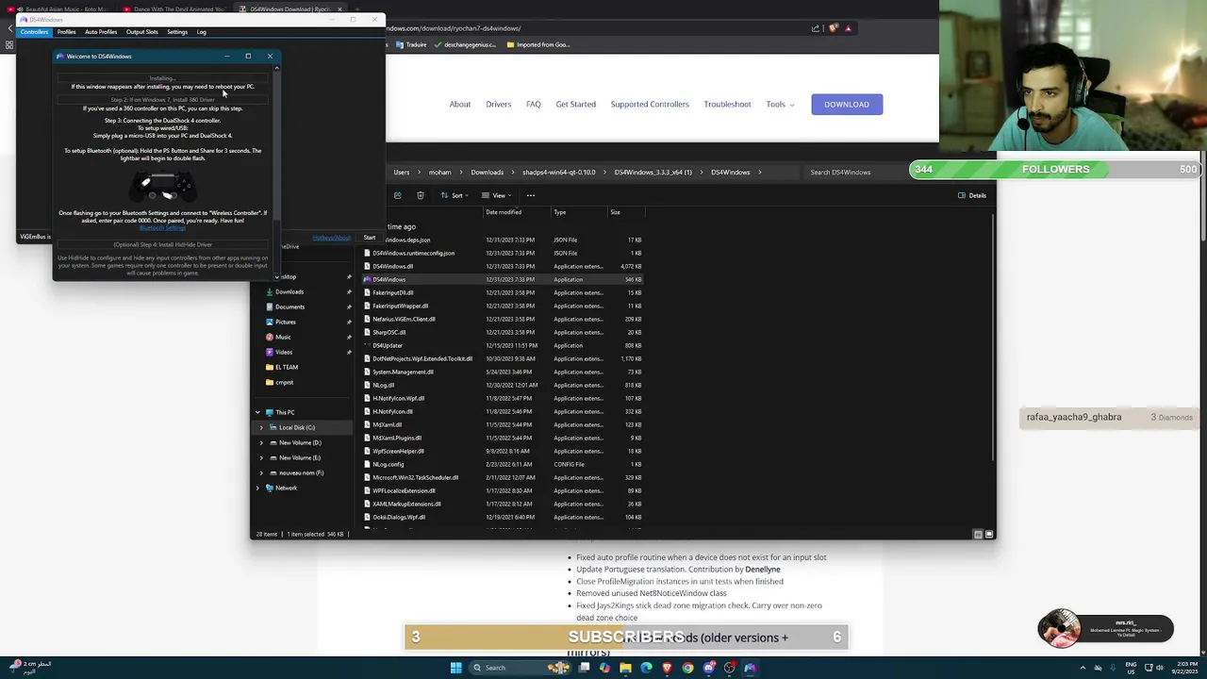Screen dimensions: 1207x679
Task: Click the Delete trash icon in Explorer
Action: [x=421, y=195]
